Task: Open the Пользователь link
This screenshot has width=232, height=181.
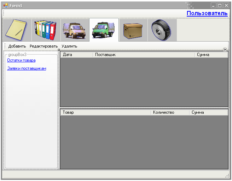Action: point(207,13)
